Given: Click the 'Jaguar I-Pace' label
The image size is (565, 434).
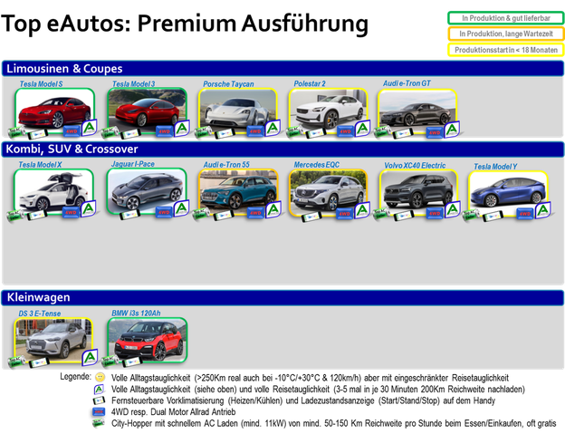Looking at the screenshot, I should tap(132, 164).
